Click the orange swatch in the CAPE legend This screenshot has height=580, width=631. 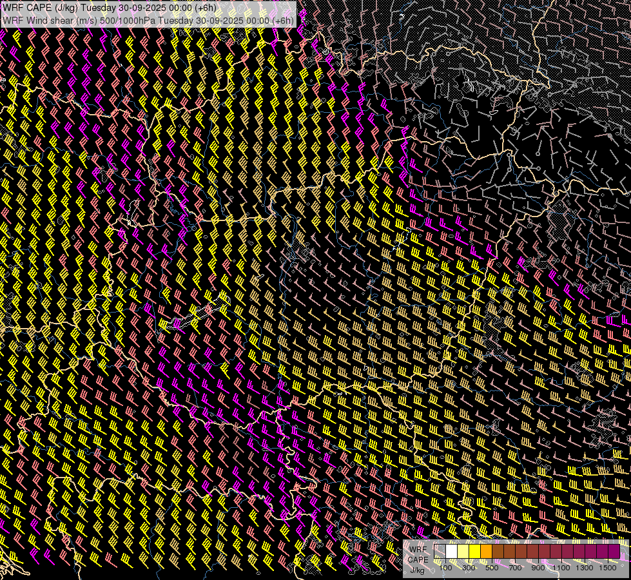pyautogui.click(x=487, y=552)
